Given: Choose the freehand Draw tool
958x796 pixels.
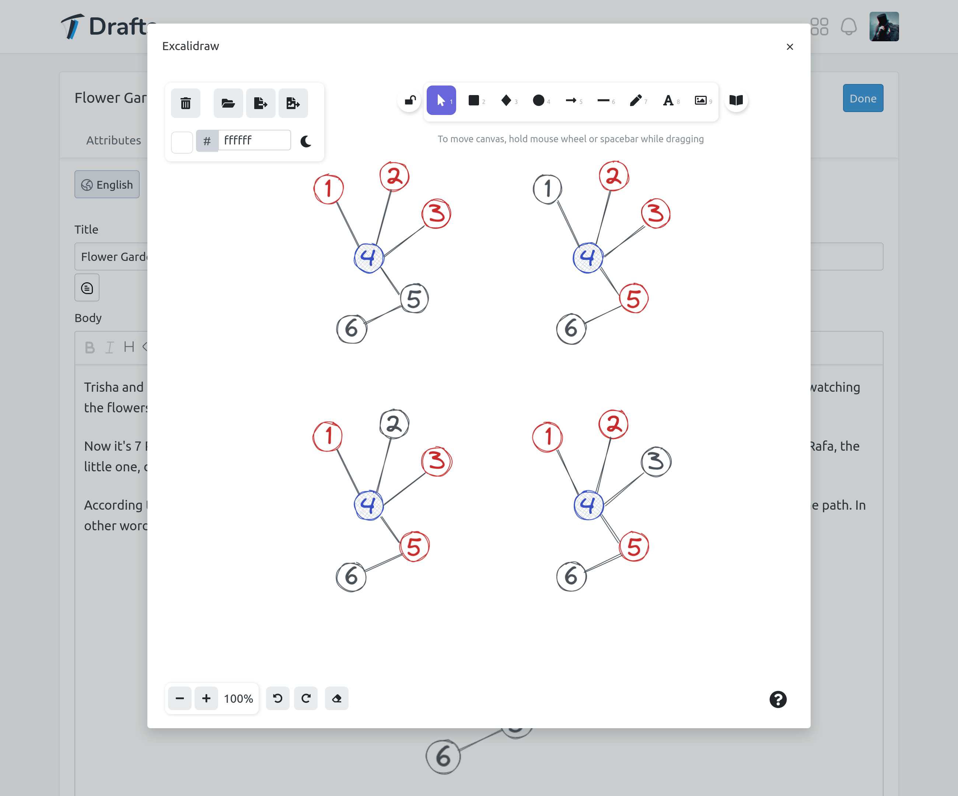Looking at the screenshot, I should (636, 100).
